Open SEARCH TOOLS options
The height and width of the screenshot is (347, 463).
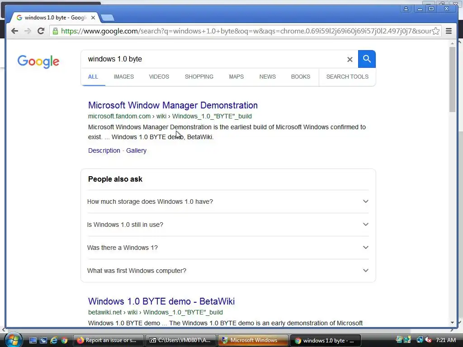[347, 77]
